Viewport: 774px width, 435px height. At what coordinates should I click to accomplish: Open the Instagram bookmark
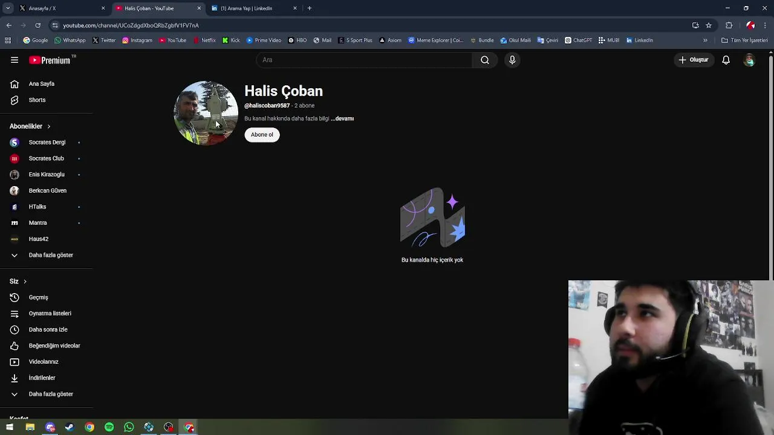137,40
